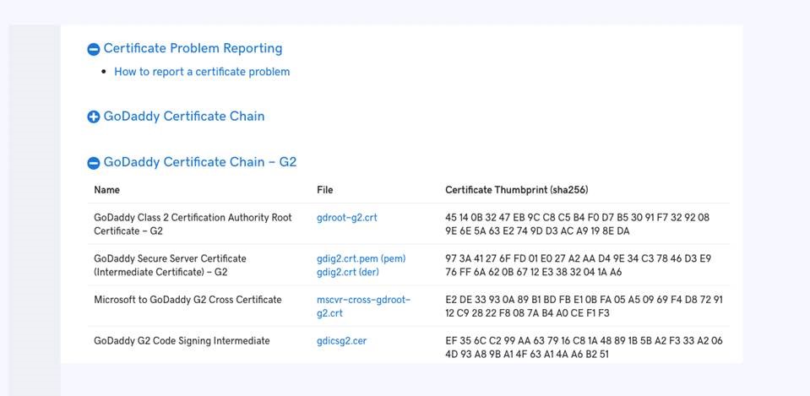Click the thumbprint beginning with E2 DE 33
Image resolution: width=810 pixels, height=396 pixels.
click(584, 306)
